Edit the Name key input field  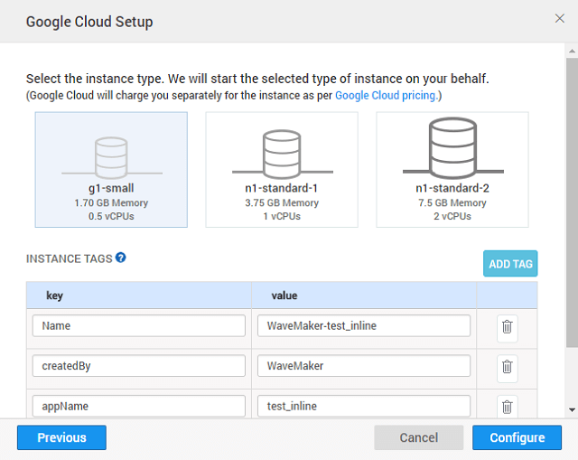[139, 325]
